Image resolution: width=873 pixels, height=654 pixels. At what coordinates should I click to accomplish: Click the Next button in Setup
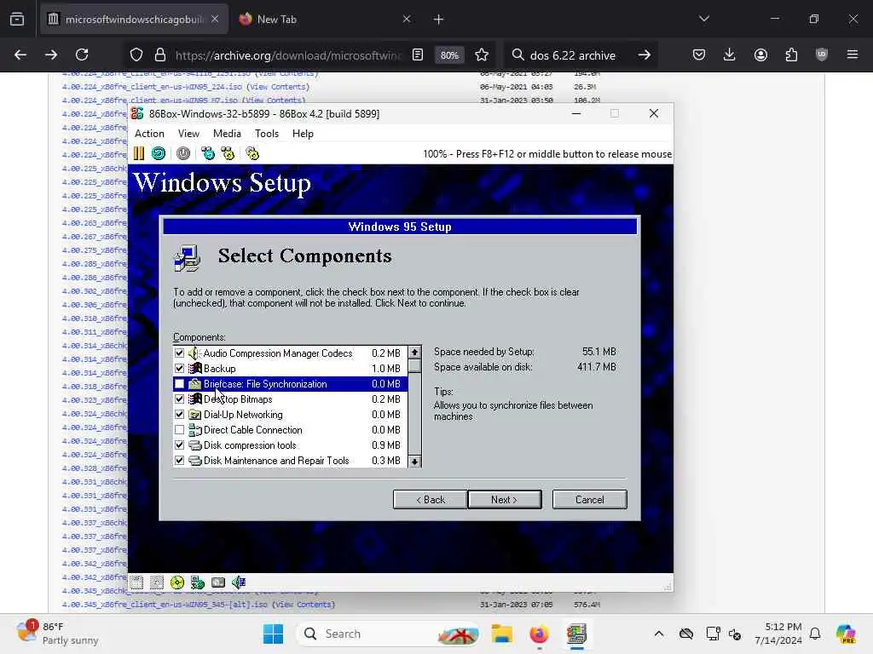(x=505, y=499)
